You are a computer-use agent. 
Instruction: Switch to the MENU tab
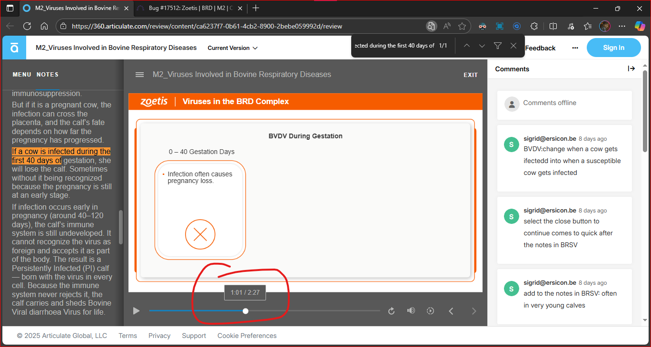pyautogui.click(x=22, y=75)
